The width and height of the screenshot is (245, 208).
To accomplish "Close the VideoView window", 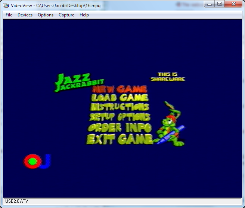I will pos(233,4).
